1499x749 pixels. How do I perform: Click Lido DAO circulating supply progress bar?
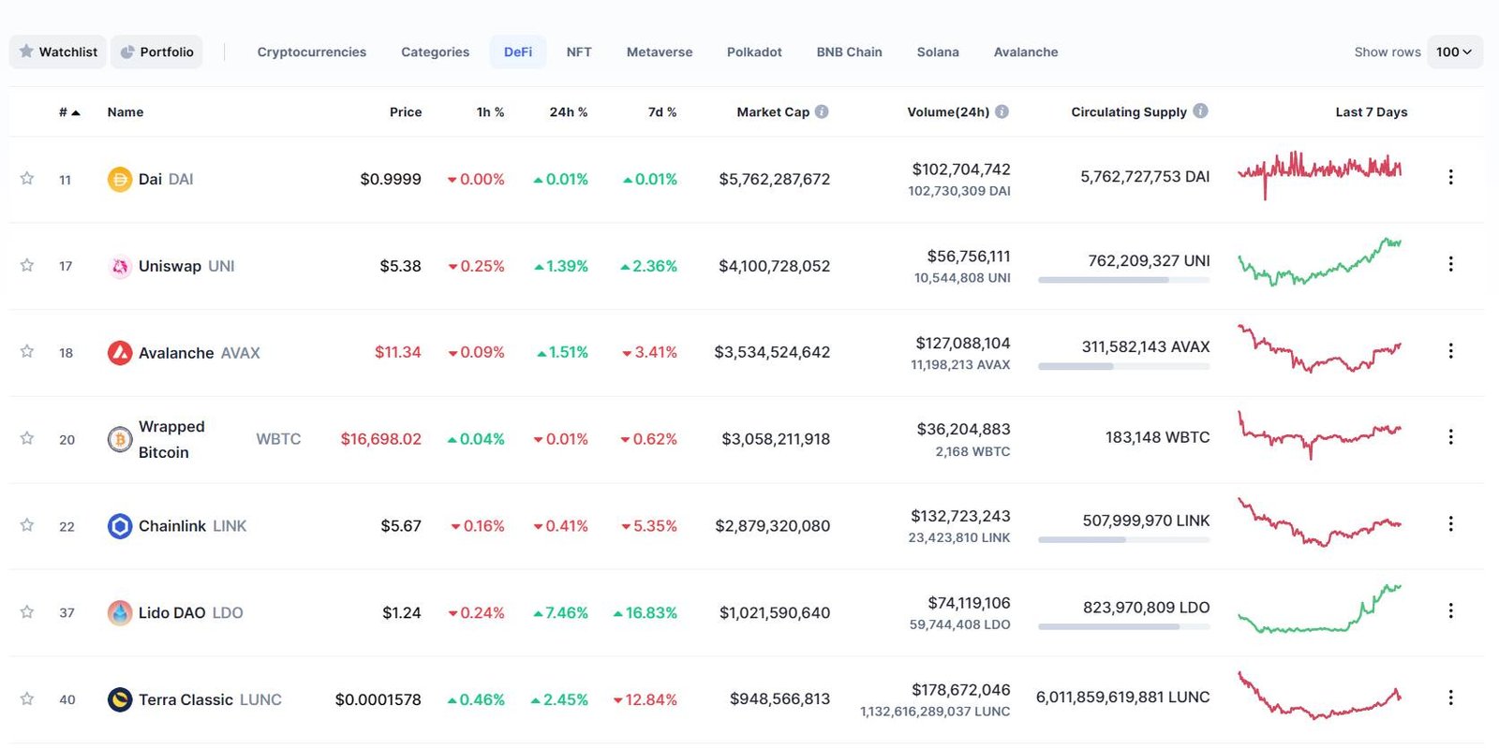point(1123,627)
